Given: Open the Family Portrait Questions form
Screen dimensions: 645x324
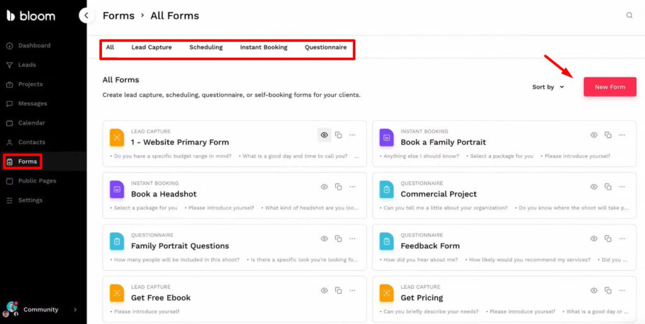Looking at the screenshot, I should (180, 246).
